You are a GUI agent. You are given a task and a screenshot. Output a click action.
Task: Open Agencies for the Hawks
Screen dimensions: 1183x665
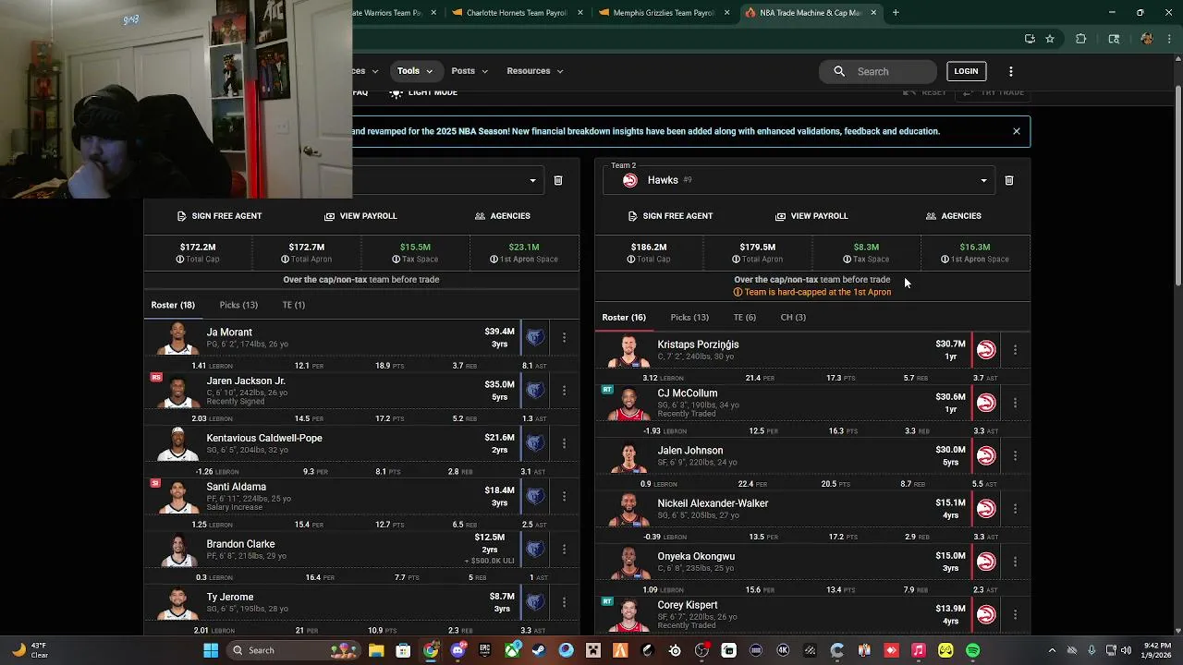coord(953,216)
